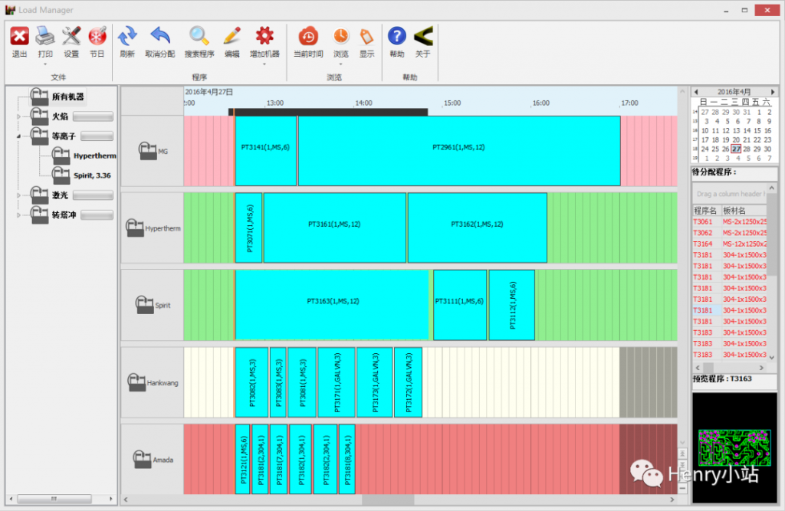Screen dimensions: 785x511
Task: Click the 显示 (Display) tag icon
Action: [366, 36]
